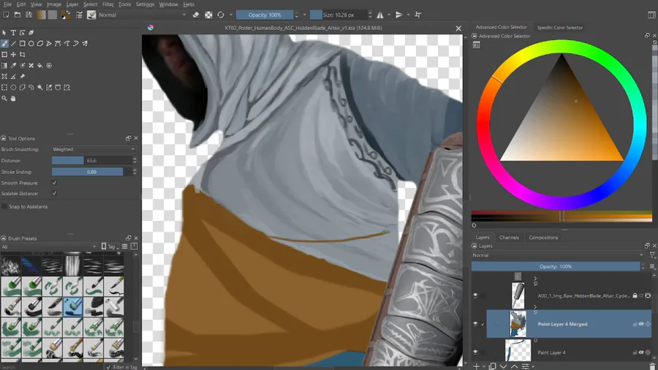The width and height of the screenshot is (658, 370).
Task: Pick the Color Sampler eyedropper tool
Action: coord(13,65)
